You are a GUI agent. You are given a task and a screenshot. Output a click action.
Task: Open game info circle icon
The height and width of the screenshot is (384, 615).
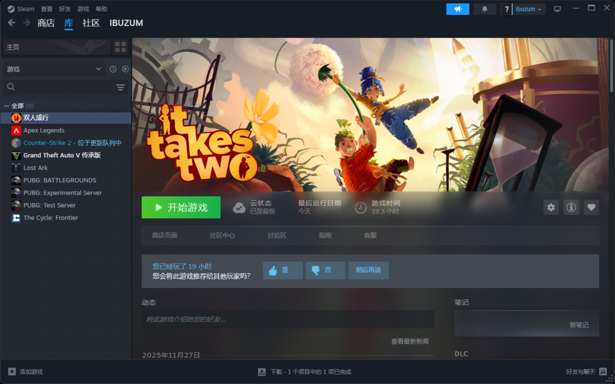click(x=571, y=208)
